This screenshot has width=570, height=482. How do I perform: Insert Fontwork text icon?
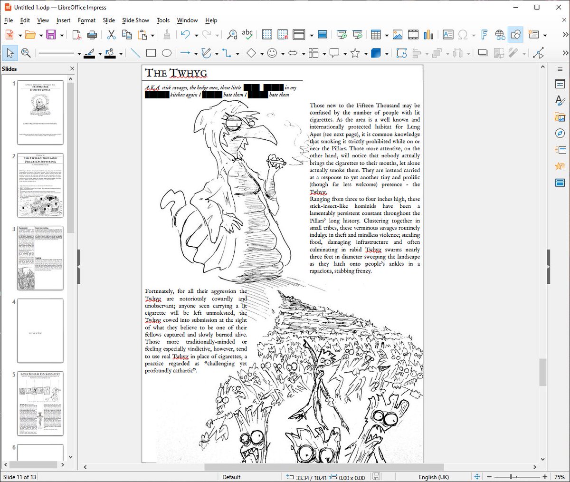coord(484,35)
